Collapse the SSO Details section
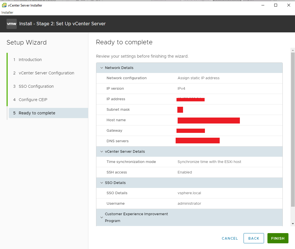The height and width of the screenshot is (249, 295). (x=101, y=183)
